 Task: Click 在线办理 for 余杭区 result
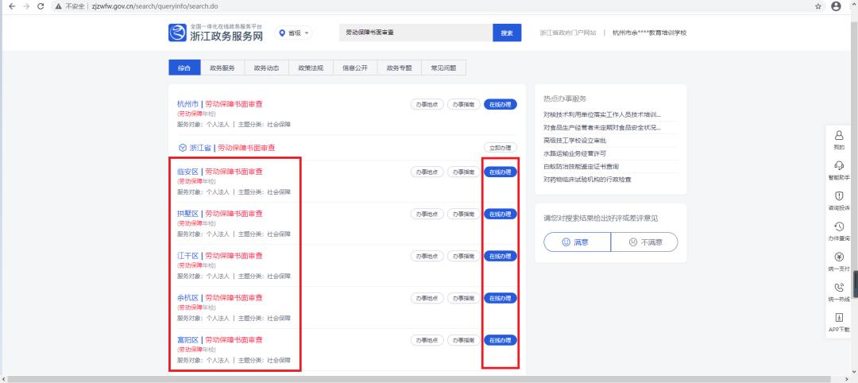tap(500, 298)
